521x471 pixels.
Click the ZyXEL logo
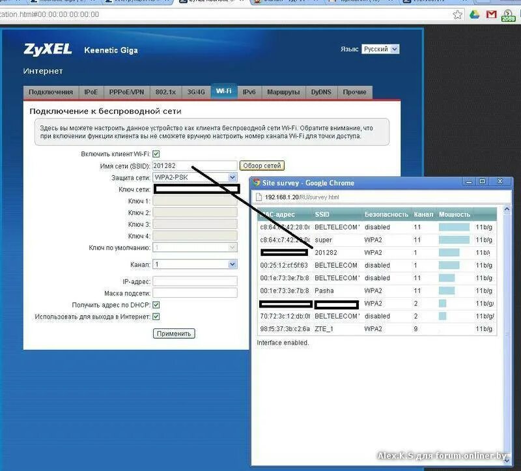(48, 50)
